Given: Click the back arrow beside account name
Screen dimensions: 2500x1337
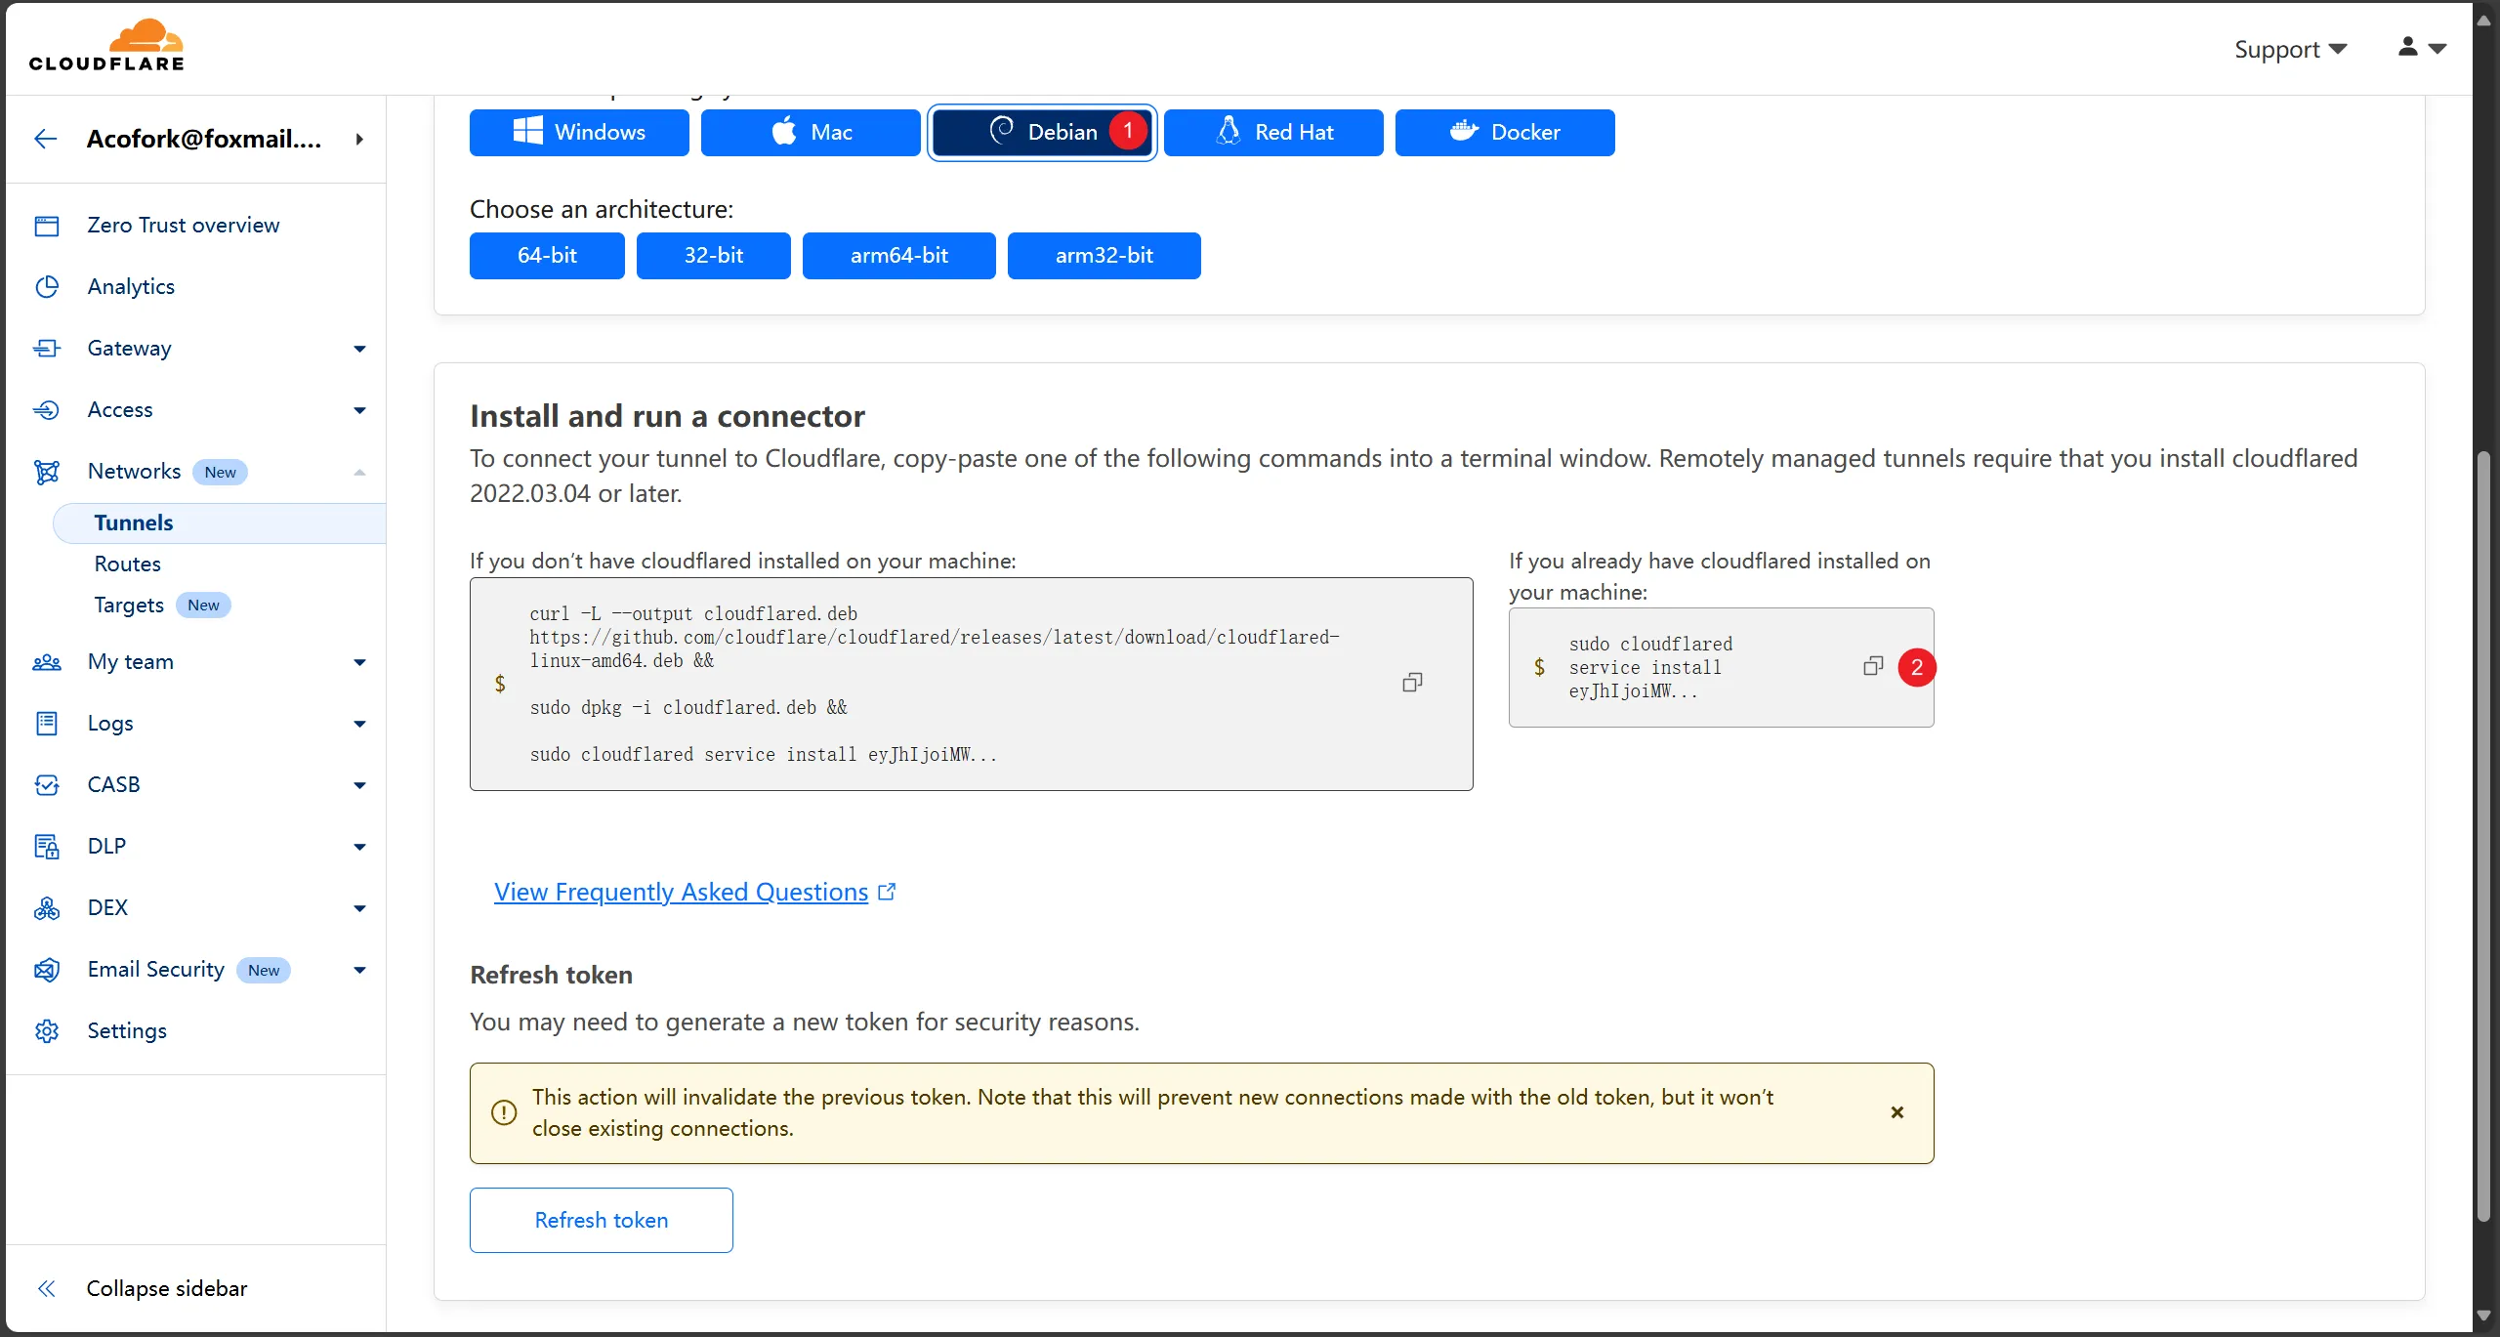Looking at the screenshot, I should [x=46, y=139].
